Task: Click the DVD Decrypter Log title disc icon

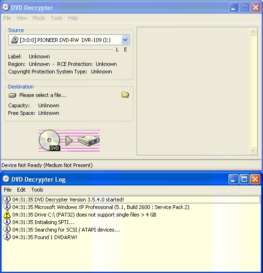Action: 6,179
